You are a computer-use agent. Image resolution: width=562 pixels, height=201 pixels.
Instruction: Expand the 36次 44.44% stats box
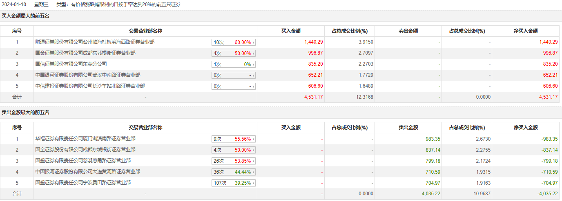(234, 172)
